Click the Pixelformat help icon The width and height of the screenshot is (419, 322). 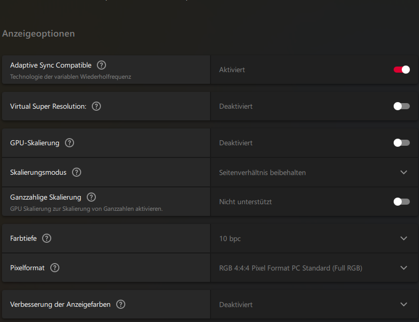55,268
